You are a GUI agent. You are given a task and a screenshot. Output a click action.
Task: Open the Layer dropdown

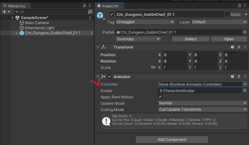click(220, 22)
